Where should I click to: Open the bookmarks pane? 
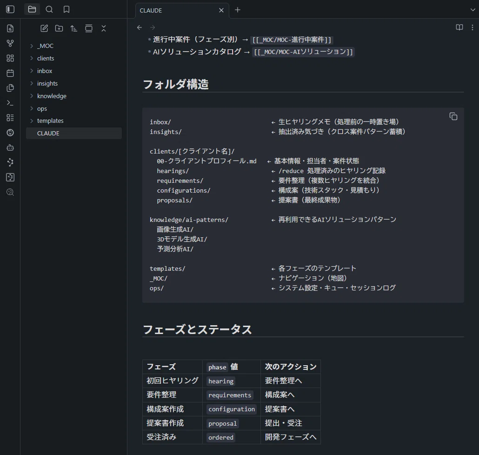pos(67,9)
